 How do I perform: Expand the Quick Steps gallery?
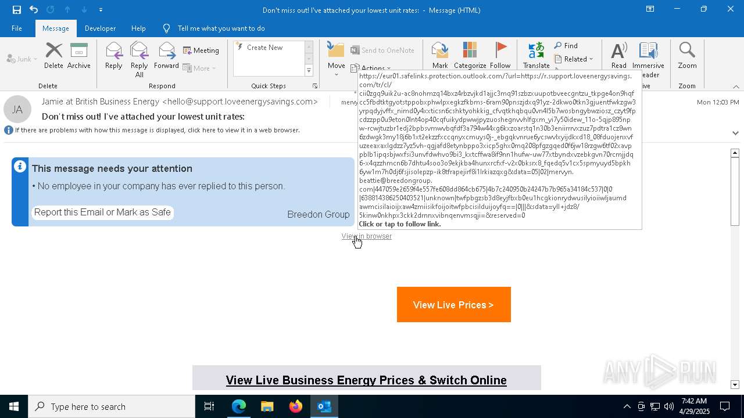309,71
